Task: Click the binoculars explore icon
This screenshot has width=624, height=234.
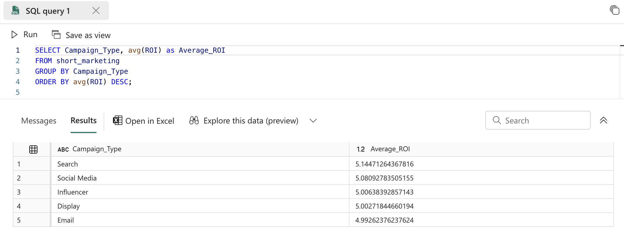Action: pos(194,120)
